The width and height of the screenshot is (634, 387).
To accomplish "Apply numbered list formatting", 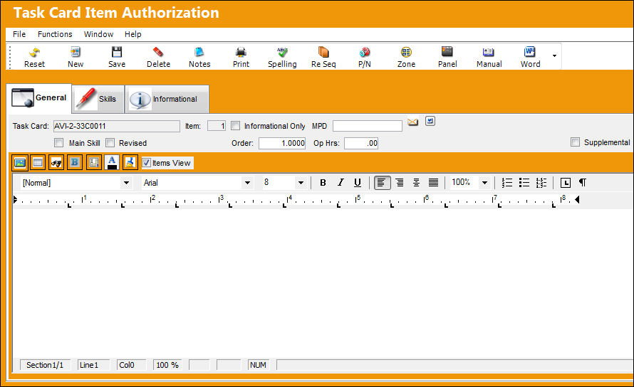I will click(506, 183).
